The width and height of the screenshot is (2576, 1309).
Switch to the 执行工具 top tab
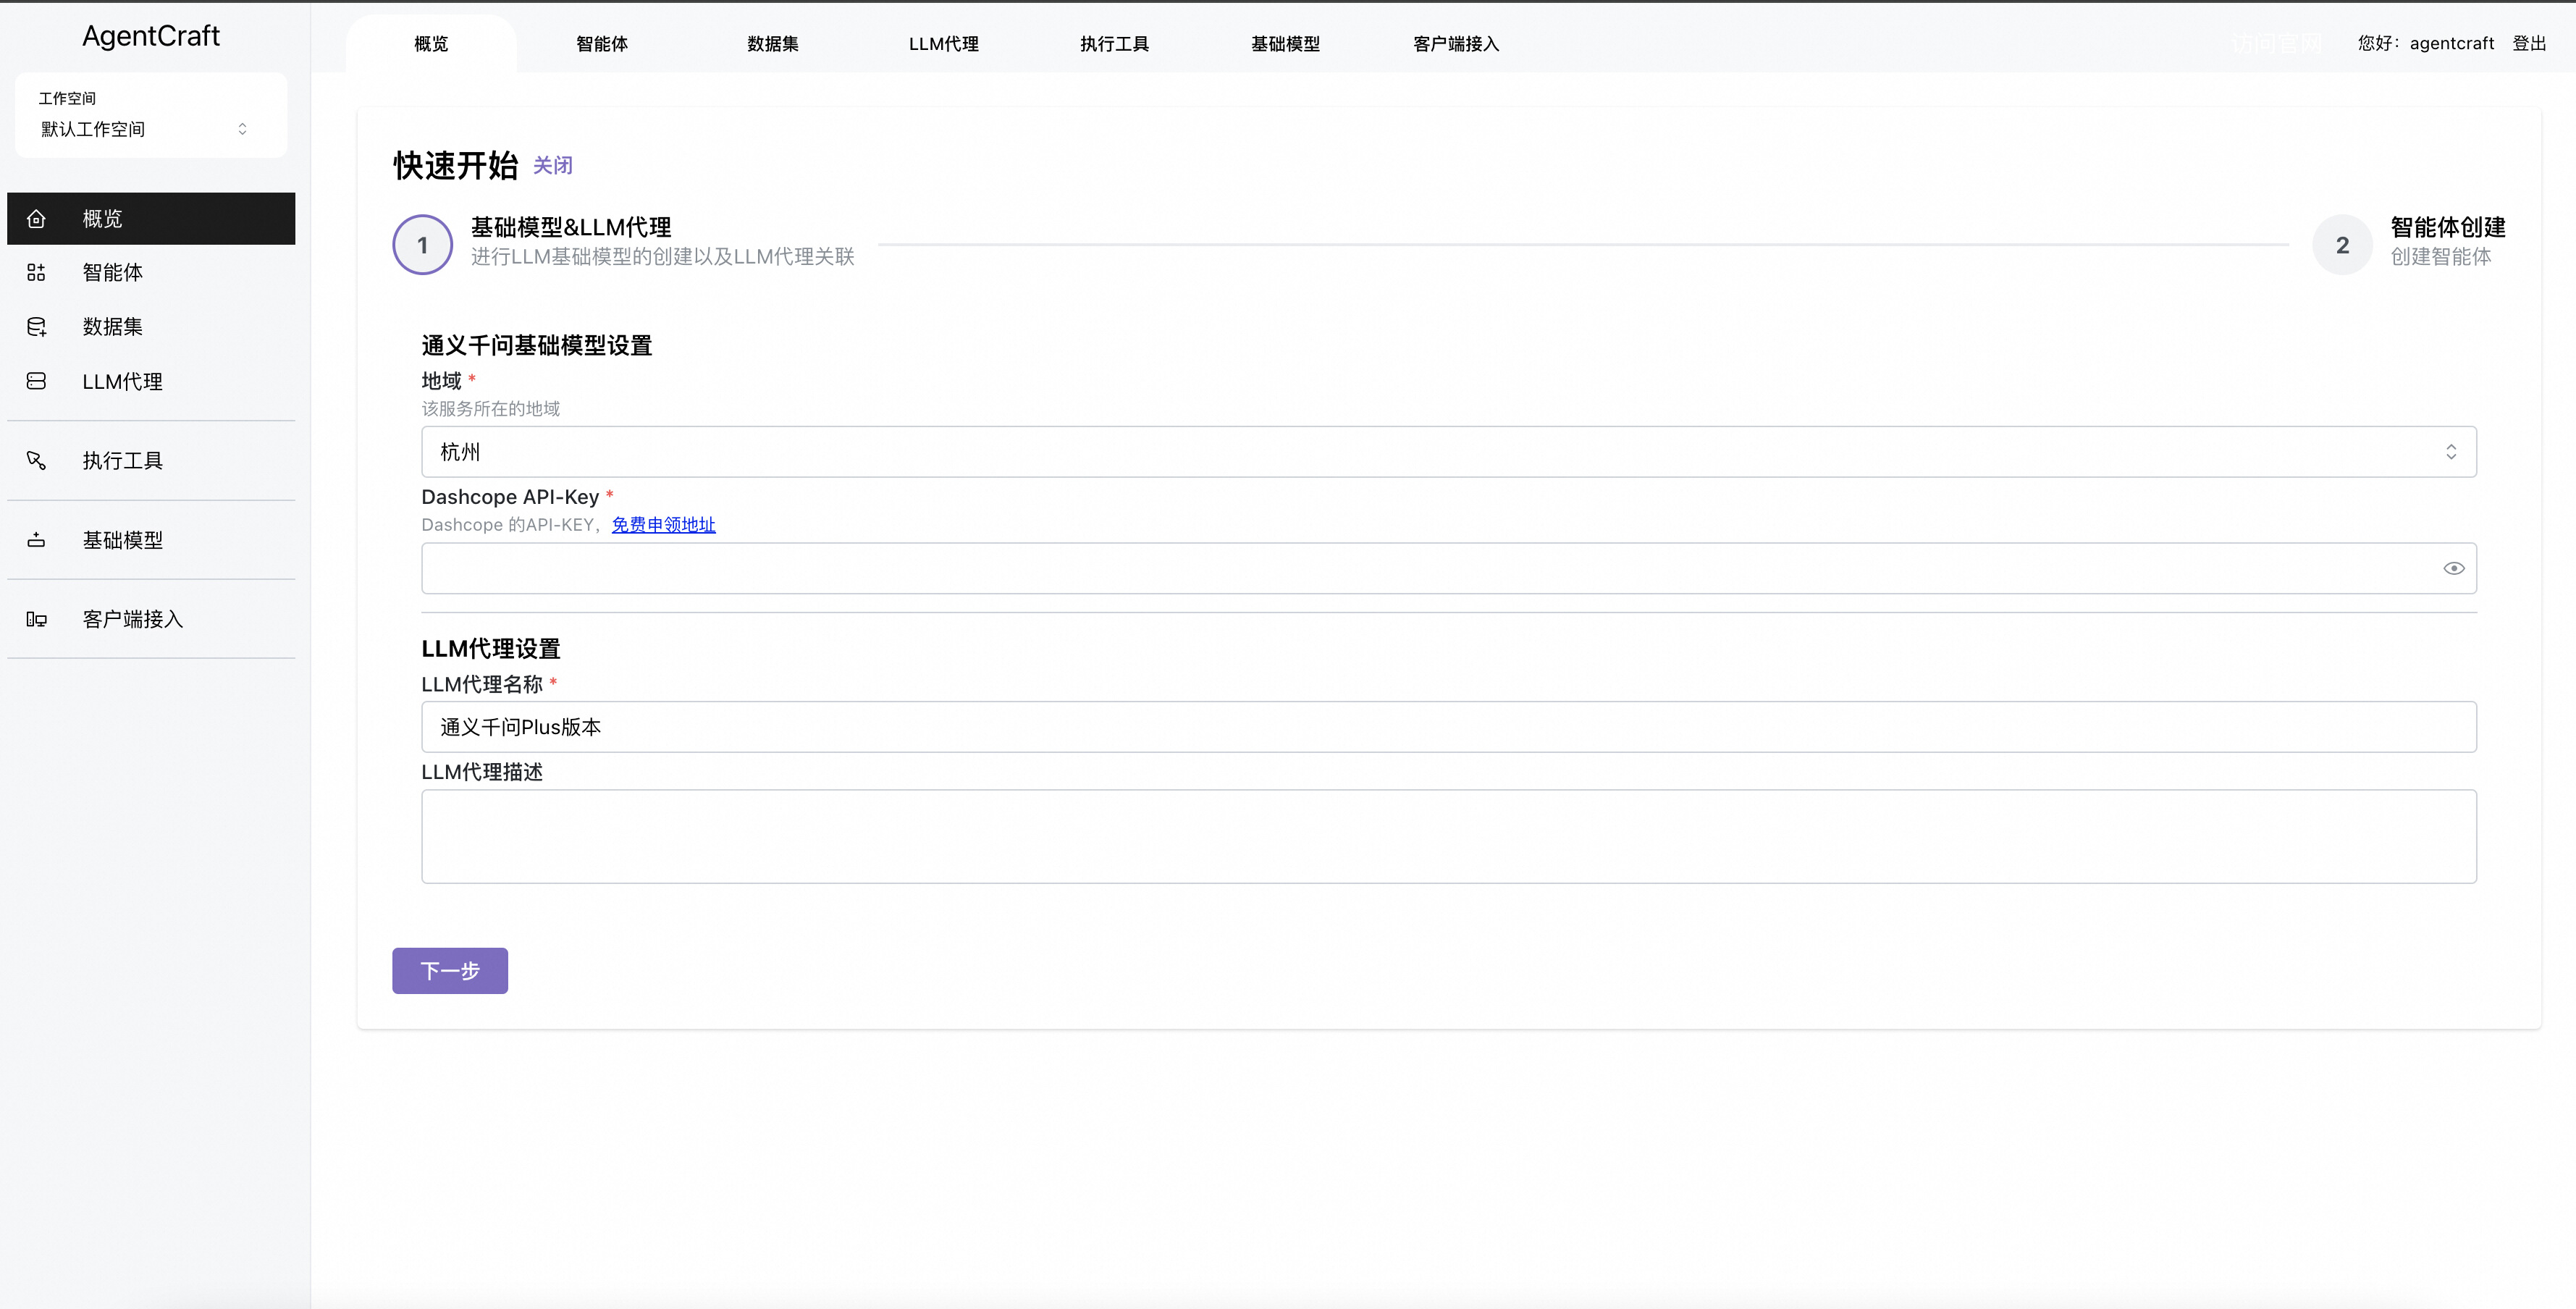tap(1114, 44)
